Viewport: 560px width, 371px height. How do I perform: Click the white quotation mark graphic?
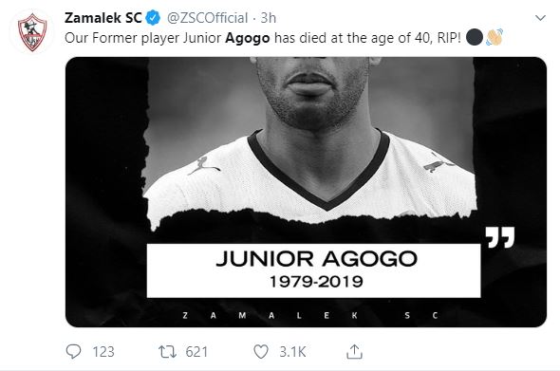pyautogui.click(x=500, y=237)
